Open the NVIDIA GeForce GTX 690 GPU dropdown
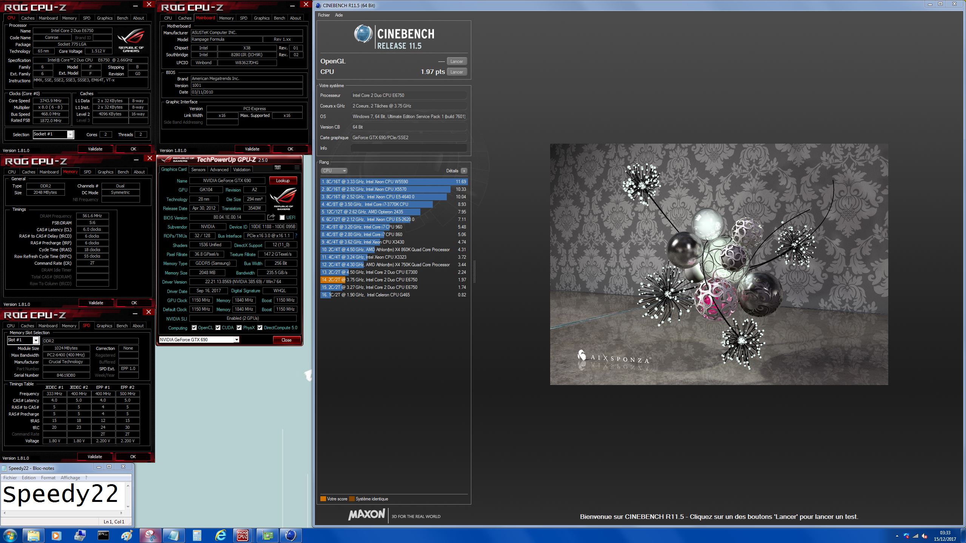This screenshot has height=543, width=966. [199, 340]
